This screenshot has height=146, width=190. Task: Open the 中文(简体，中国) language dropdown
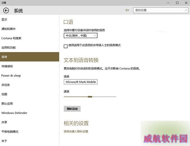point(81,36)
